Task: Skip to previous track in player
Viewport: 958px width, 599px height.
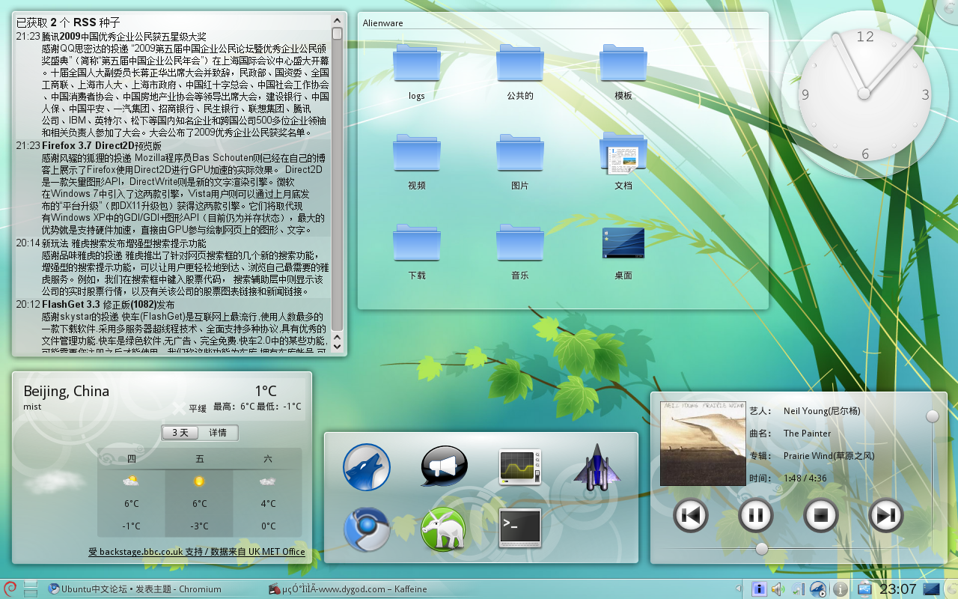Action: (x=691, y=515)
